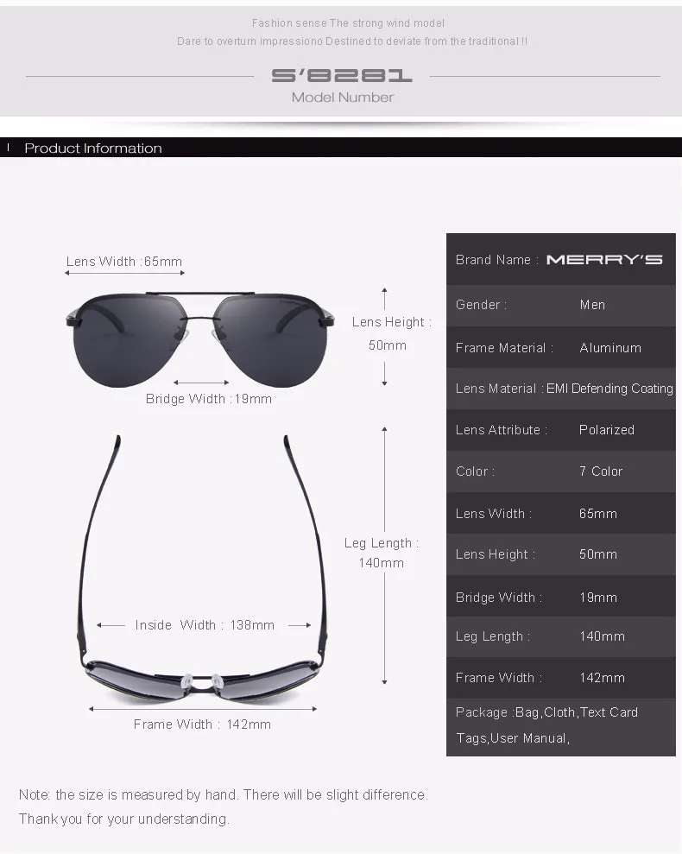Click the 'Brand Name :' label

496,260
